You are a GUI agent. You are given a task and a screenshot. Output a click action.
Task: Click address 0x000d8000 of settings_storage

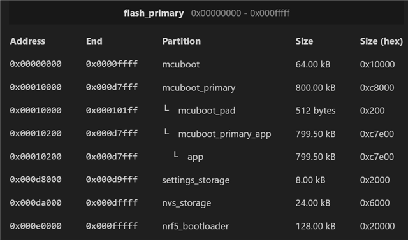tap(36, 180)
